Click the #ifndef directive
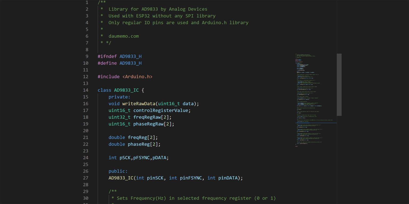 107,56
